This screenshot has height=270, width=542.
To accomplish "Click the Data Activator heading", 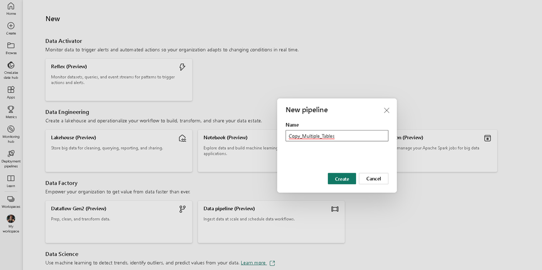I will 63,41.
